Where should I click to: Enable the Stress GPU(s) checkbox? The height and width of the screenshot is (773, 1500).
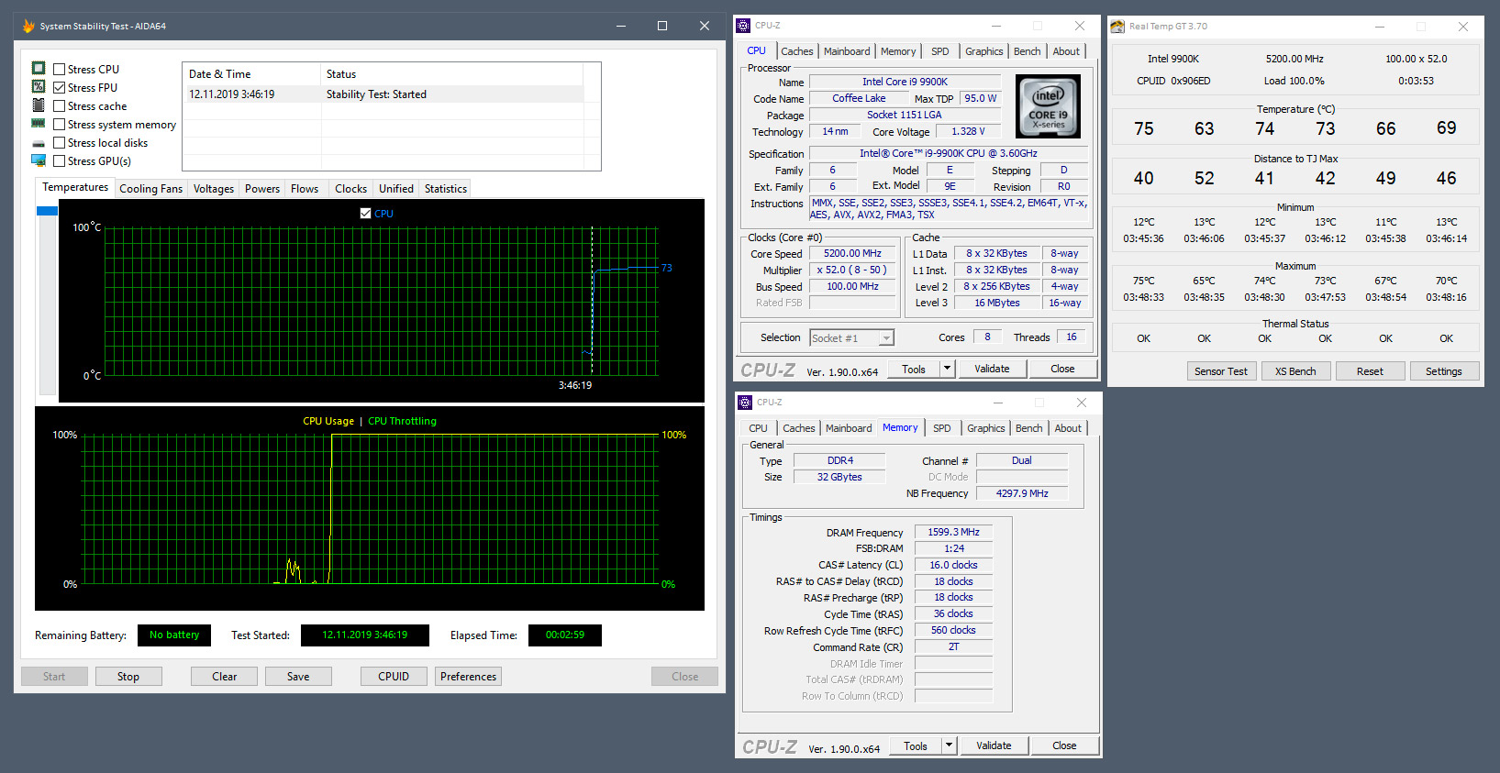[x=60, y=161]
